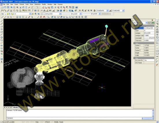
Task: Click the Save icon in the toolbar
Action: [8, 7]
